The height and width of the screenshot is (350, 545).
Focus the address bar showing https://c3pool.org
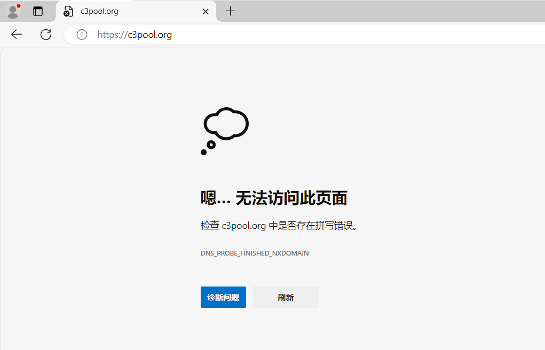click(304, 34)
